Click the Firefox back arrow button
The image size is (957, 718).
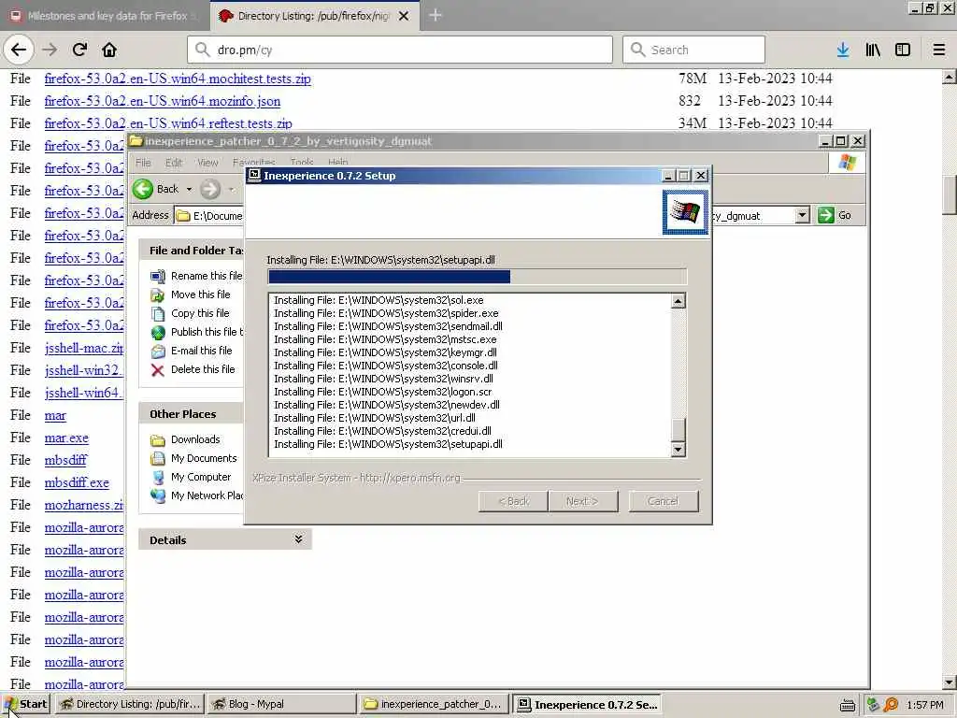click(x=19, y=50)
